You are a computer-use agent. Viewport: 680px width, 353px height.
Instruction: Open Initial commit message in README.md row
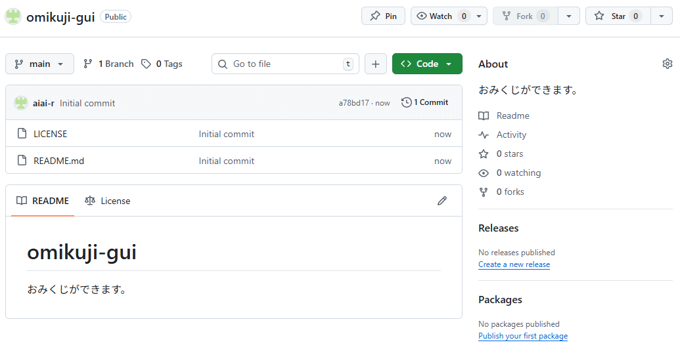tap(227, 161)
